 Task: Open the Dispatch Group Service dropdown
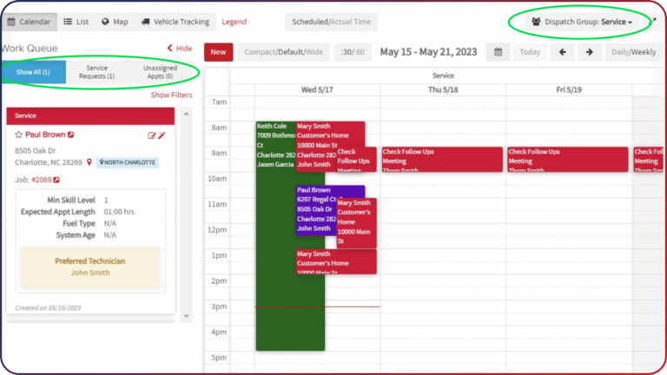tap(582, 22)
